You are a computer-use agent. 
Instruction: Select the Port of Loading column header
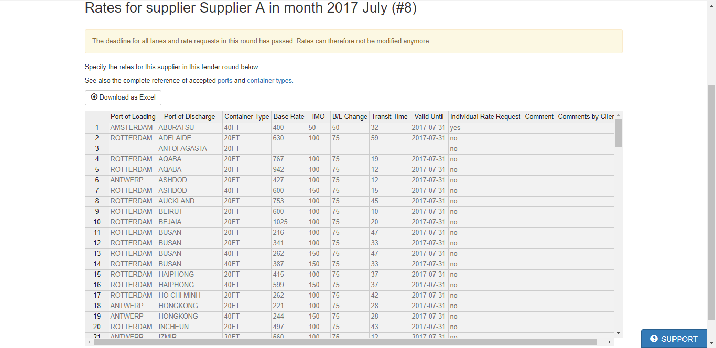pyautogui.click(x=133, y=116)
